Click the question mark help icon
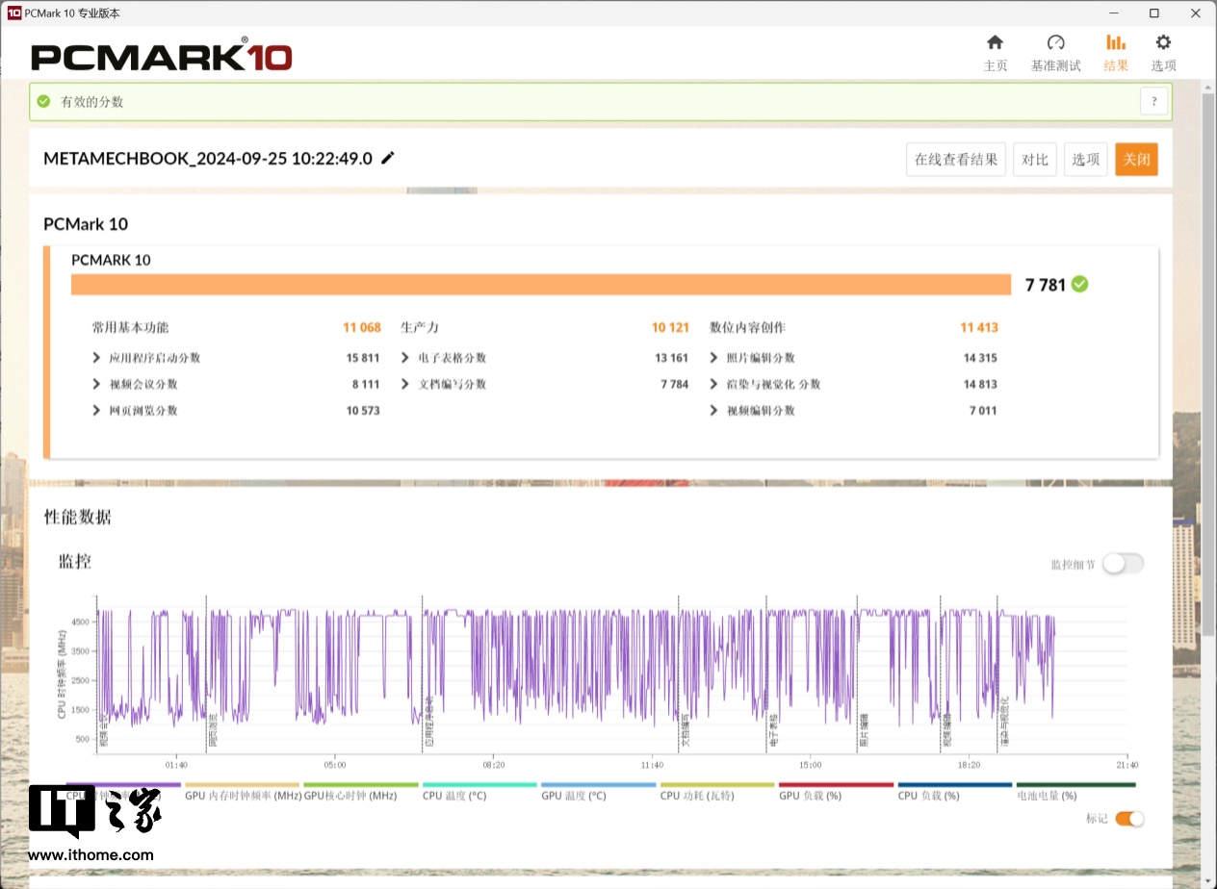 (1153, 102)
